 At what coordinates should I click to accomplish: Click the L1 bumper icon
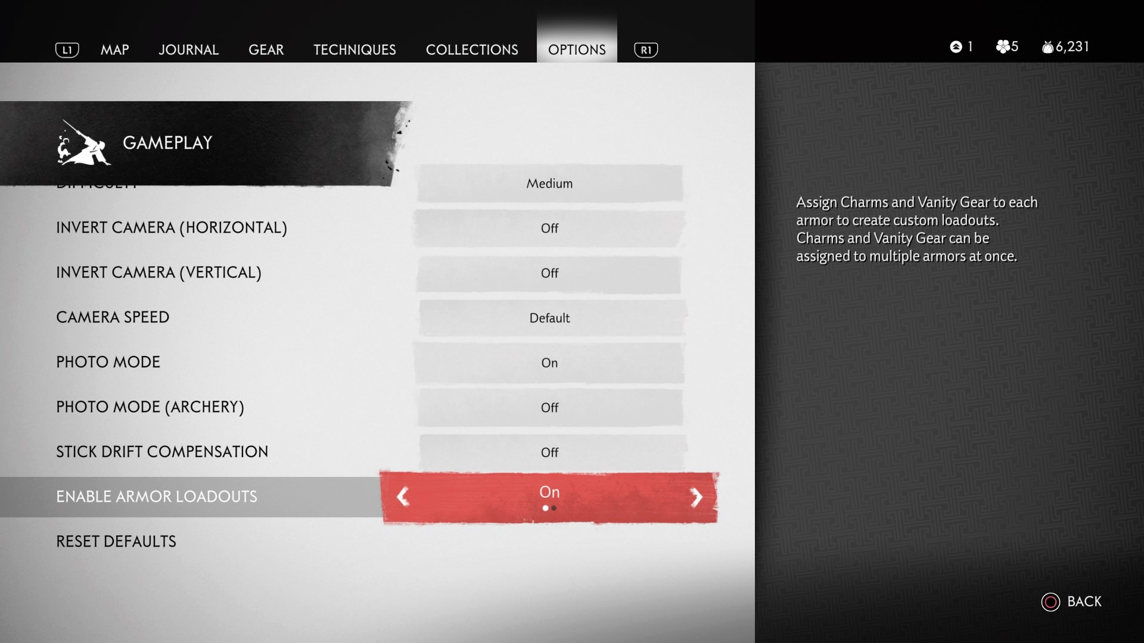[x=67, y=49]
